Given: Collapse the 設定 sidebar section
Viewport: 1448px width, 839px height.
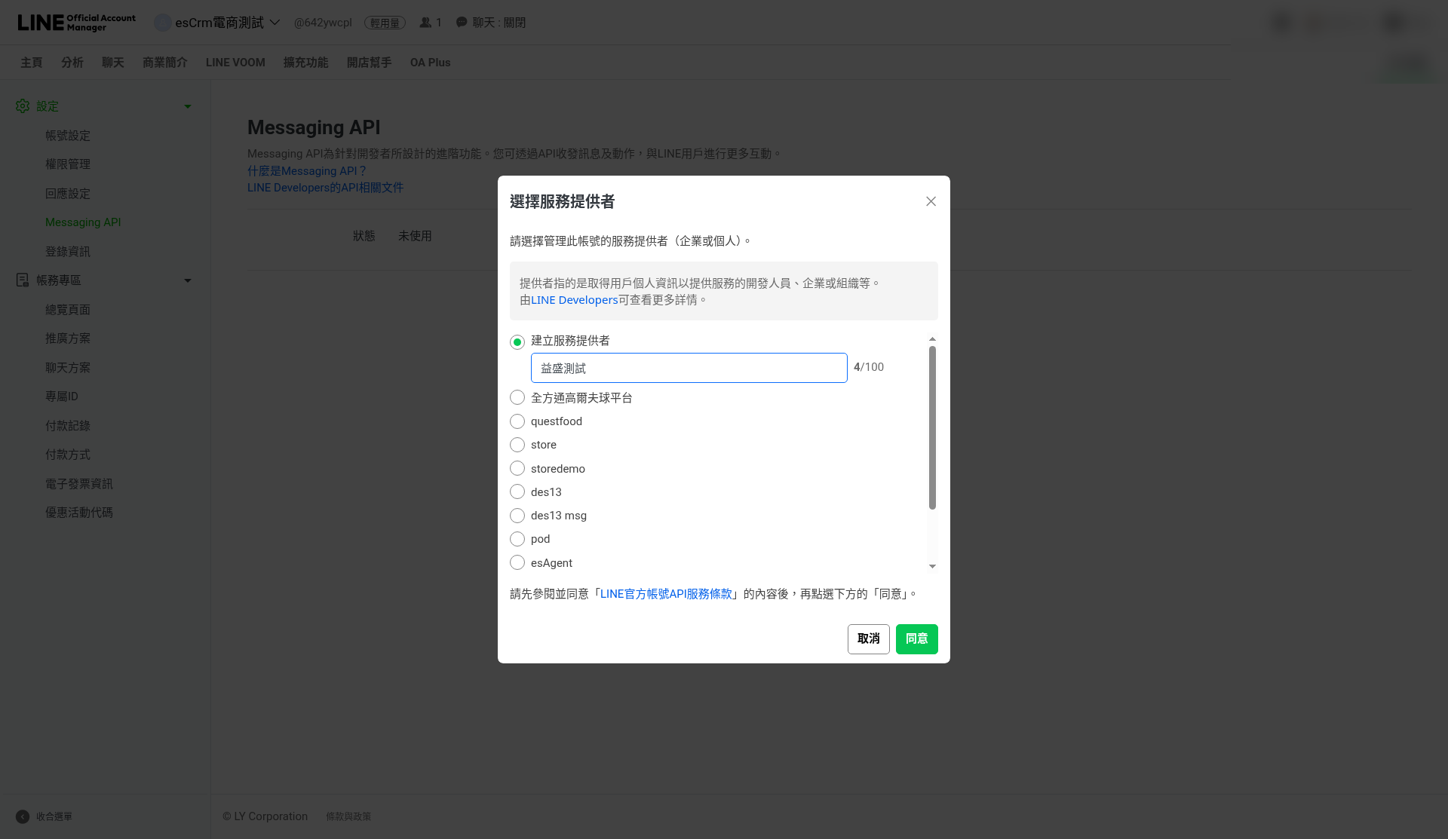Looking at the screenshot, I should 188,106.
